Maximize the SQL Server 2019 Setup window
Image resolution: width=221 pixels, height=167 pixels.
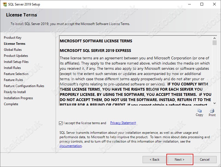[202, 4]
